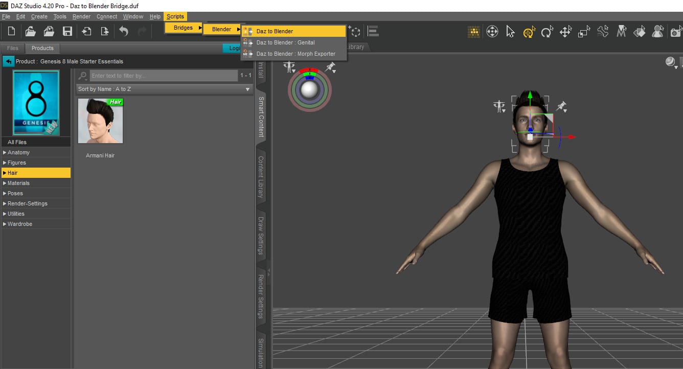Select the Armani Hair thumbnail
Viewport: 683px width, 369px height.
[x=100, y=121]
